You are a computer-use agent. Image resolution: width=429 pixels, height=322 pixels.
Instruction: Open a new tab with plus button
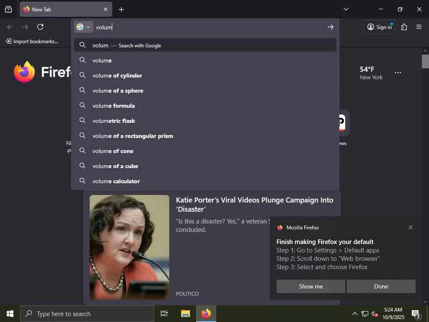(x=121, y=10)
